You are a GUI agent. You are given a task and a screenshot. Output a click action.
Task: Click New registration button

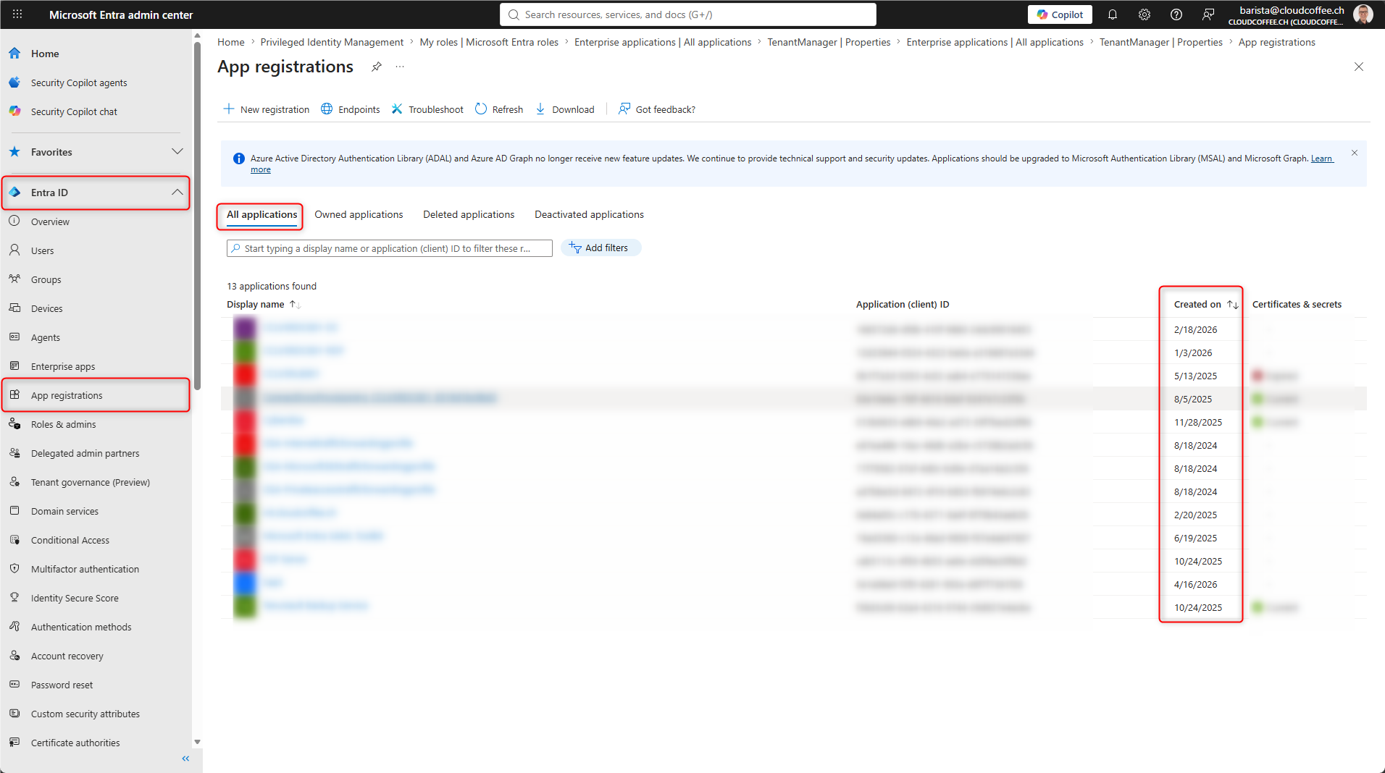point(266,109)
